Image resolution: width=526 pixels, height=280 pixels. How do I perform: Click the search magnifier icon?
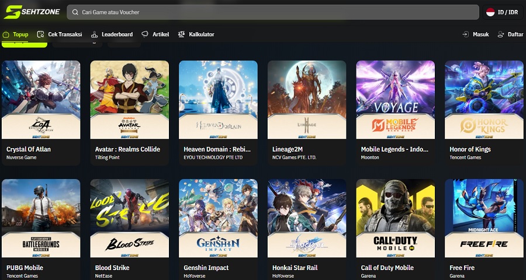pyautogui.click(x=75, y=12)
